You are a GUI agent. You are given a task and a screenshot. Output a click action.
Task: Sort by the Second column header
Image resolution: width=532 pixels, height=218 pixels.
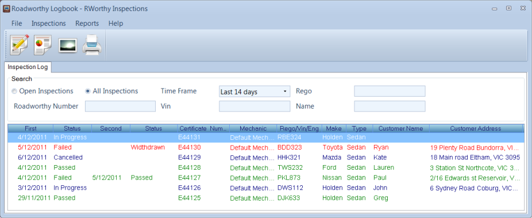pos(111,129)
